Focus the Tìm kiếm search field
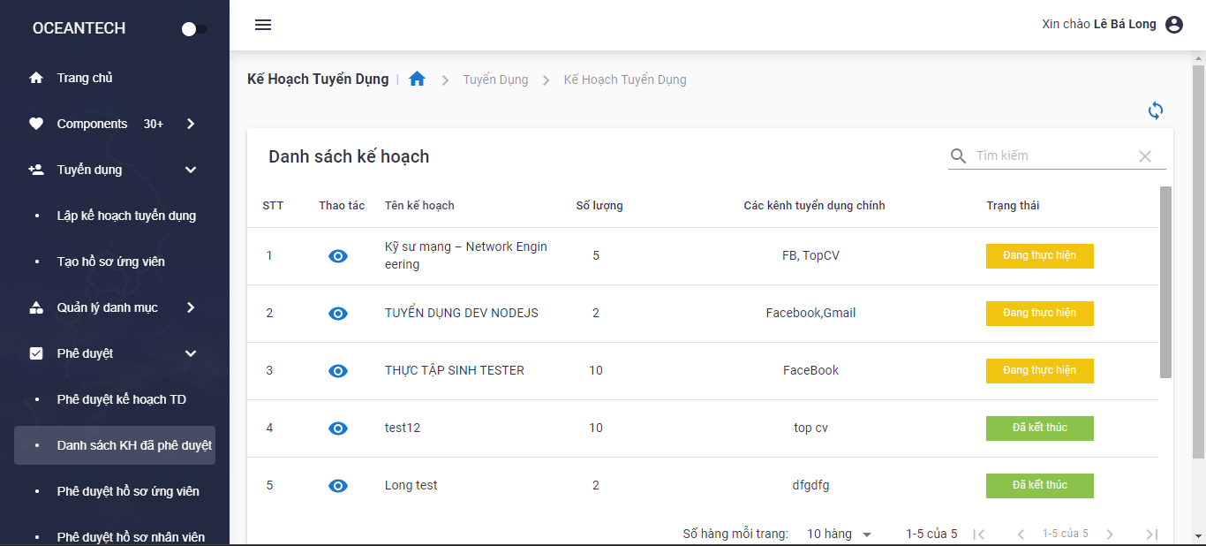Viewport: 1206px width, 546px height. tap(1052, 155)
